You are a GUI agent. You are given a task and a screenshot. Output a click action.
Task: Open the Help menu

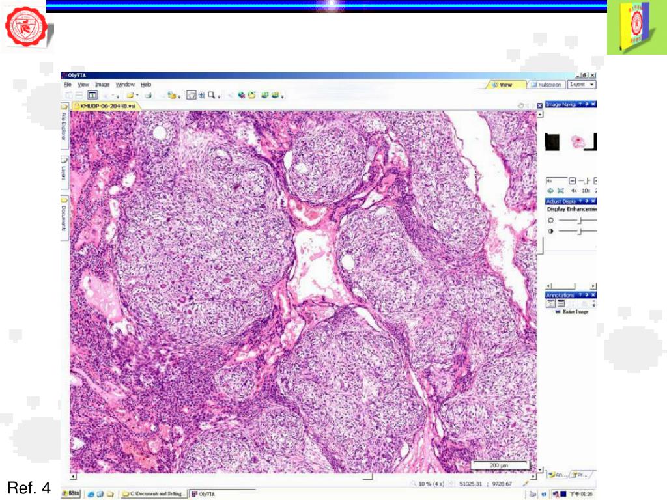(146, 85)
